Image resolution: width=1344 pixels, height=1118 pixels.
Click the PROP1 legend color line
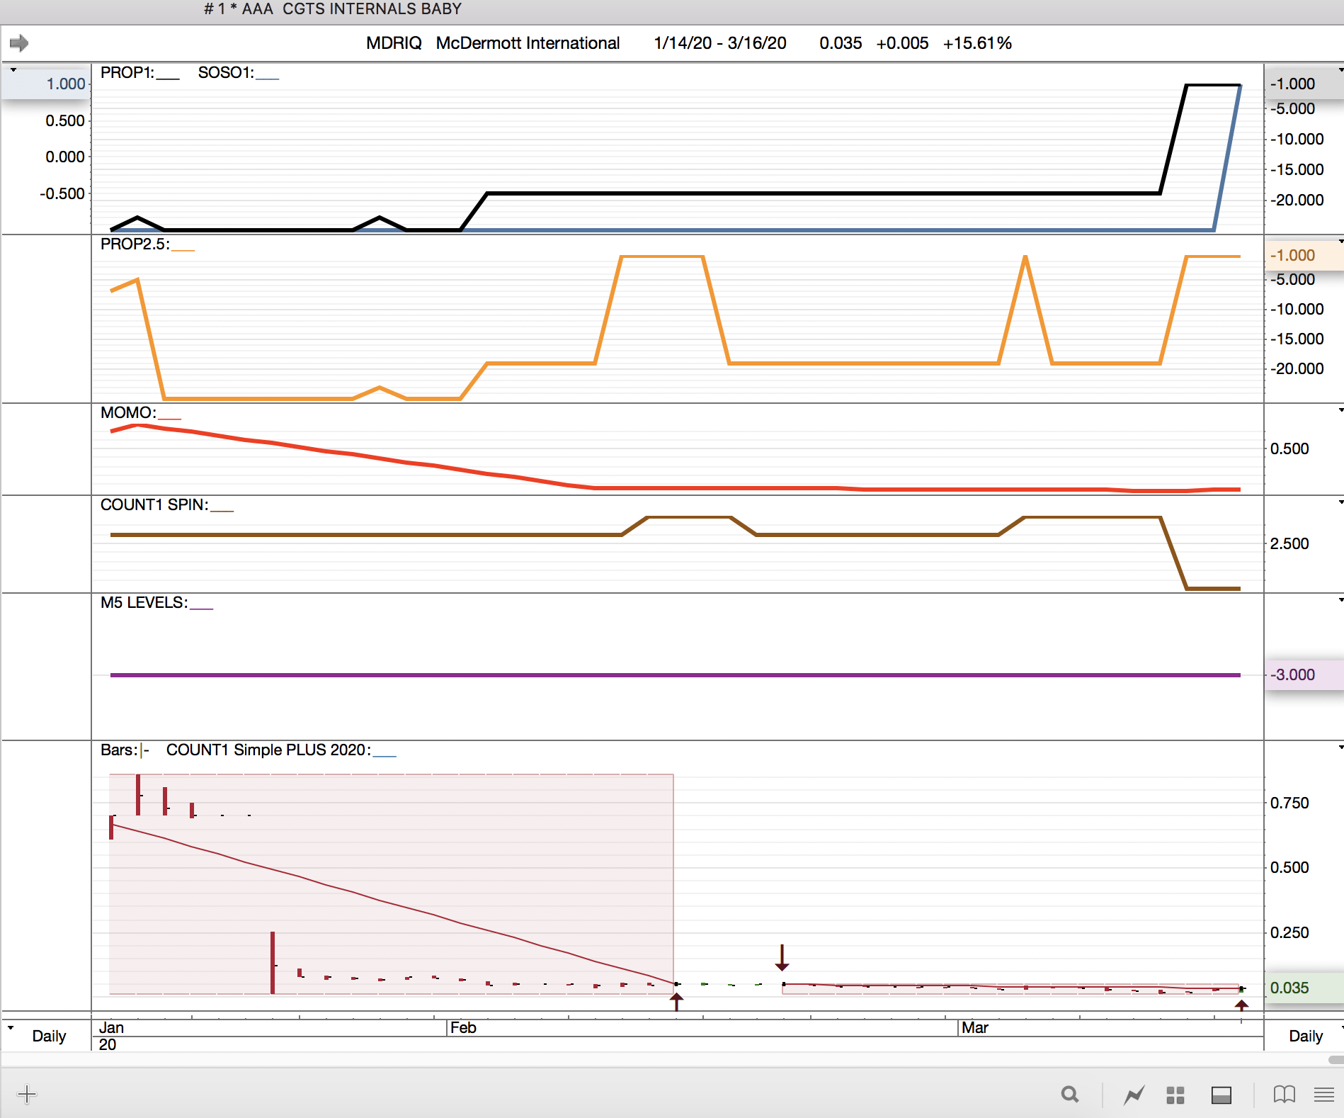click(x=168, y=78)
